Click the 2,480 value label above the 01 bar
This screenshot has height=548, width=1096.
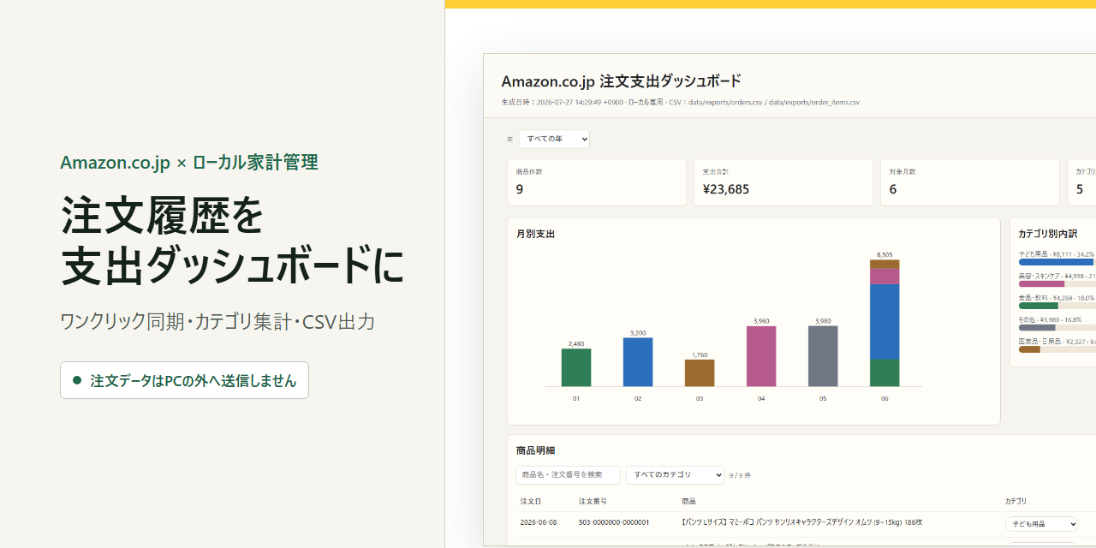tap(576, 343)
